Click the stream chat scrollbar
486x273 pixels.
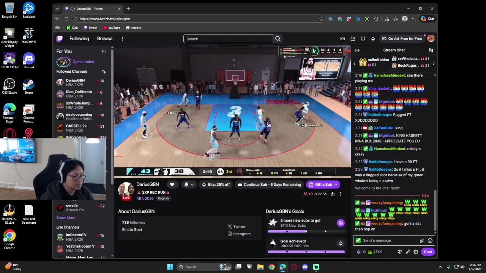point(435,210)
